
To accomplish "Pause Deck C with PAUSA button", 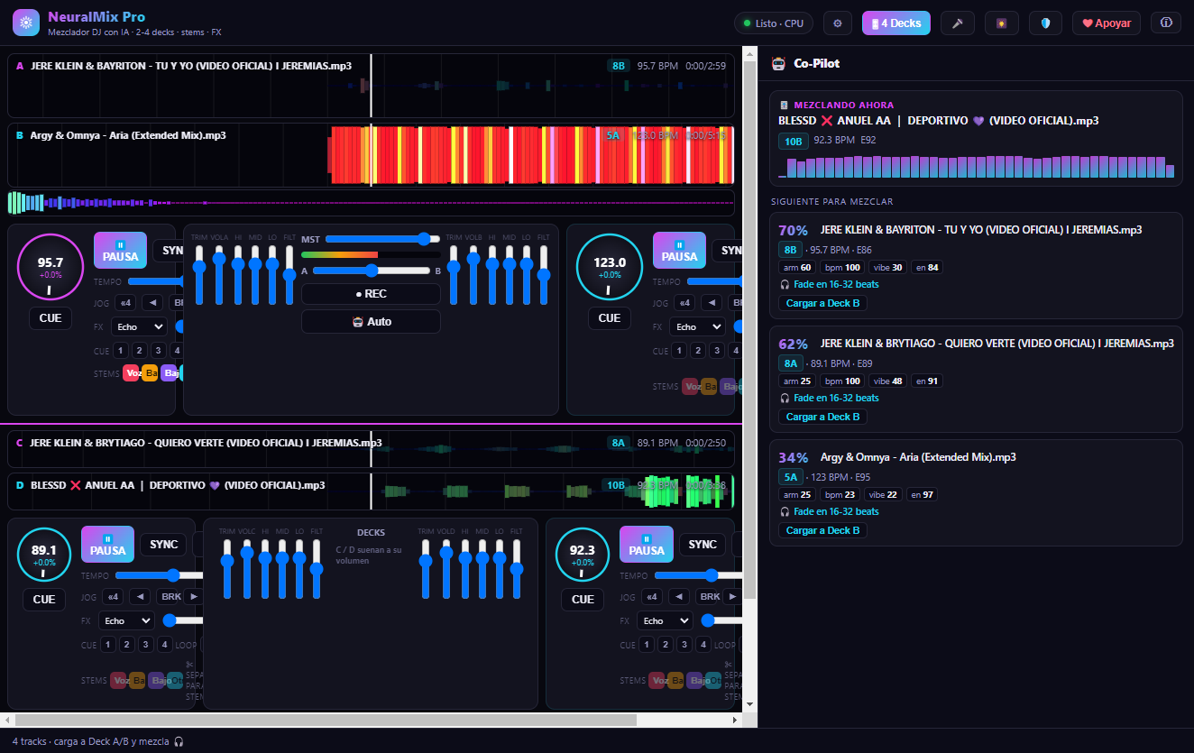I will [x=107, y=544].
